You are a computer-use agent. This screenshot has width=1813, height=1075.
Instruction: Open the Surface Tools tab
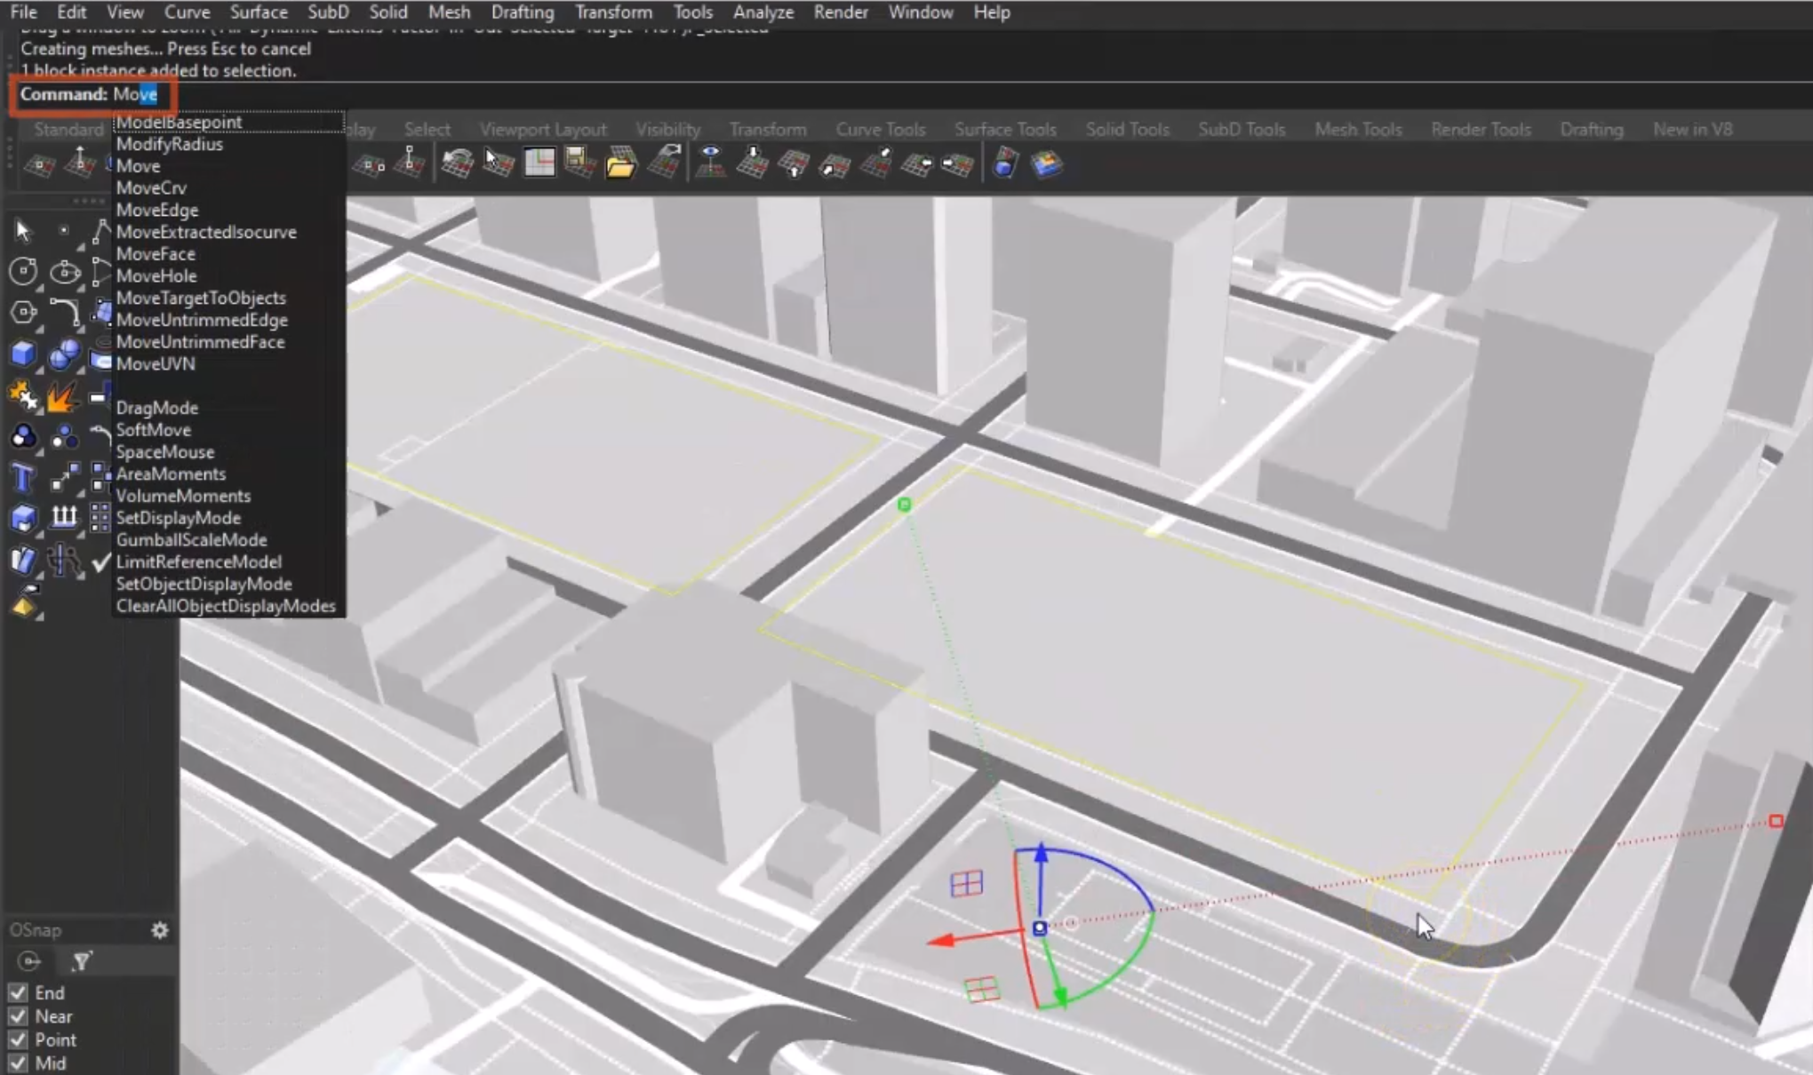point(1006,128)
